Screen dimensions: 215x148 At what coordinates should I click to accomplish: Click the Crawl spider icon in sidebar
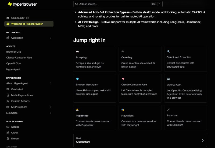(x=8, y=133)
